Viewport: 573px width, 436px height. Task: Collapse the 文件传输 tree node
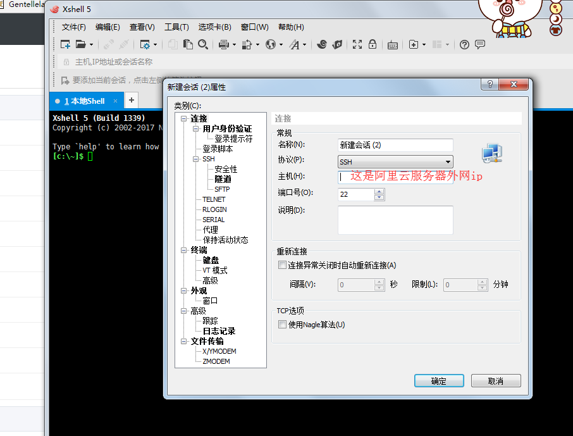pos(184,341)
